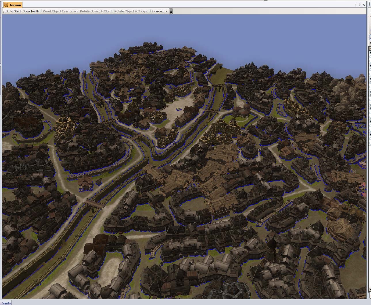The width and height of the screenshot is (371, 305).
Task: Expand the topmost tree node in right panel
Action: (370, 53)
